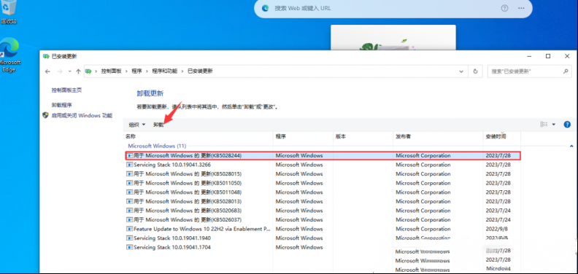
Task: Sort by the 版本 column header
Action: point(363,136)
